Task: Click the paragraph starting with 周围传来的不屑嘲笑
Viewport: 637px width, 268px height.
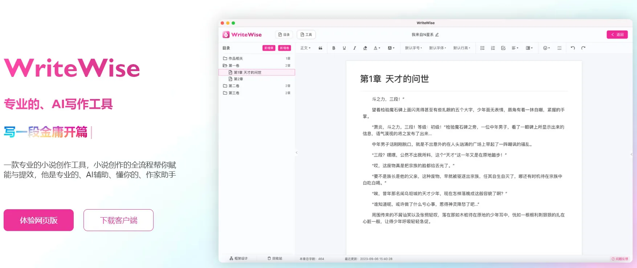Action: click(464, 218)
